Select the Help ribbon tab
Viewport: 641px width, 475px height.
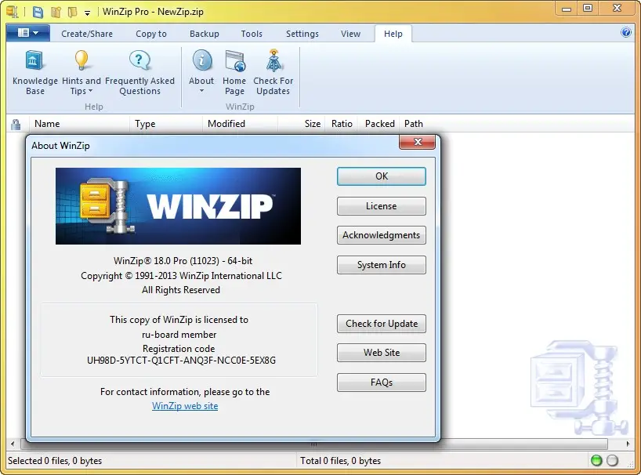coord(393,34)
